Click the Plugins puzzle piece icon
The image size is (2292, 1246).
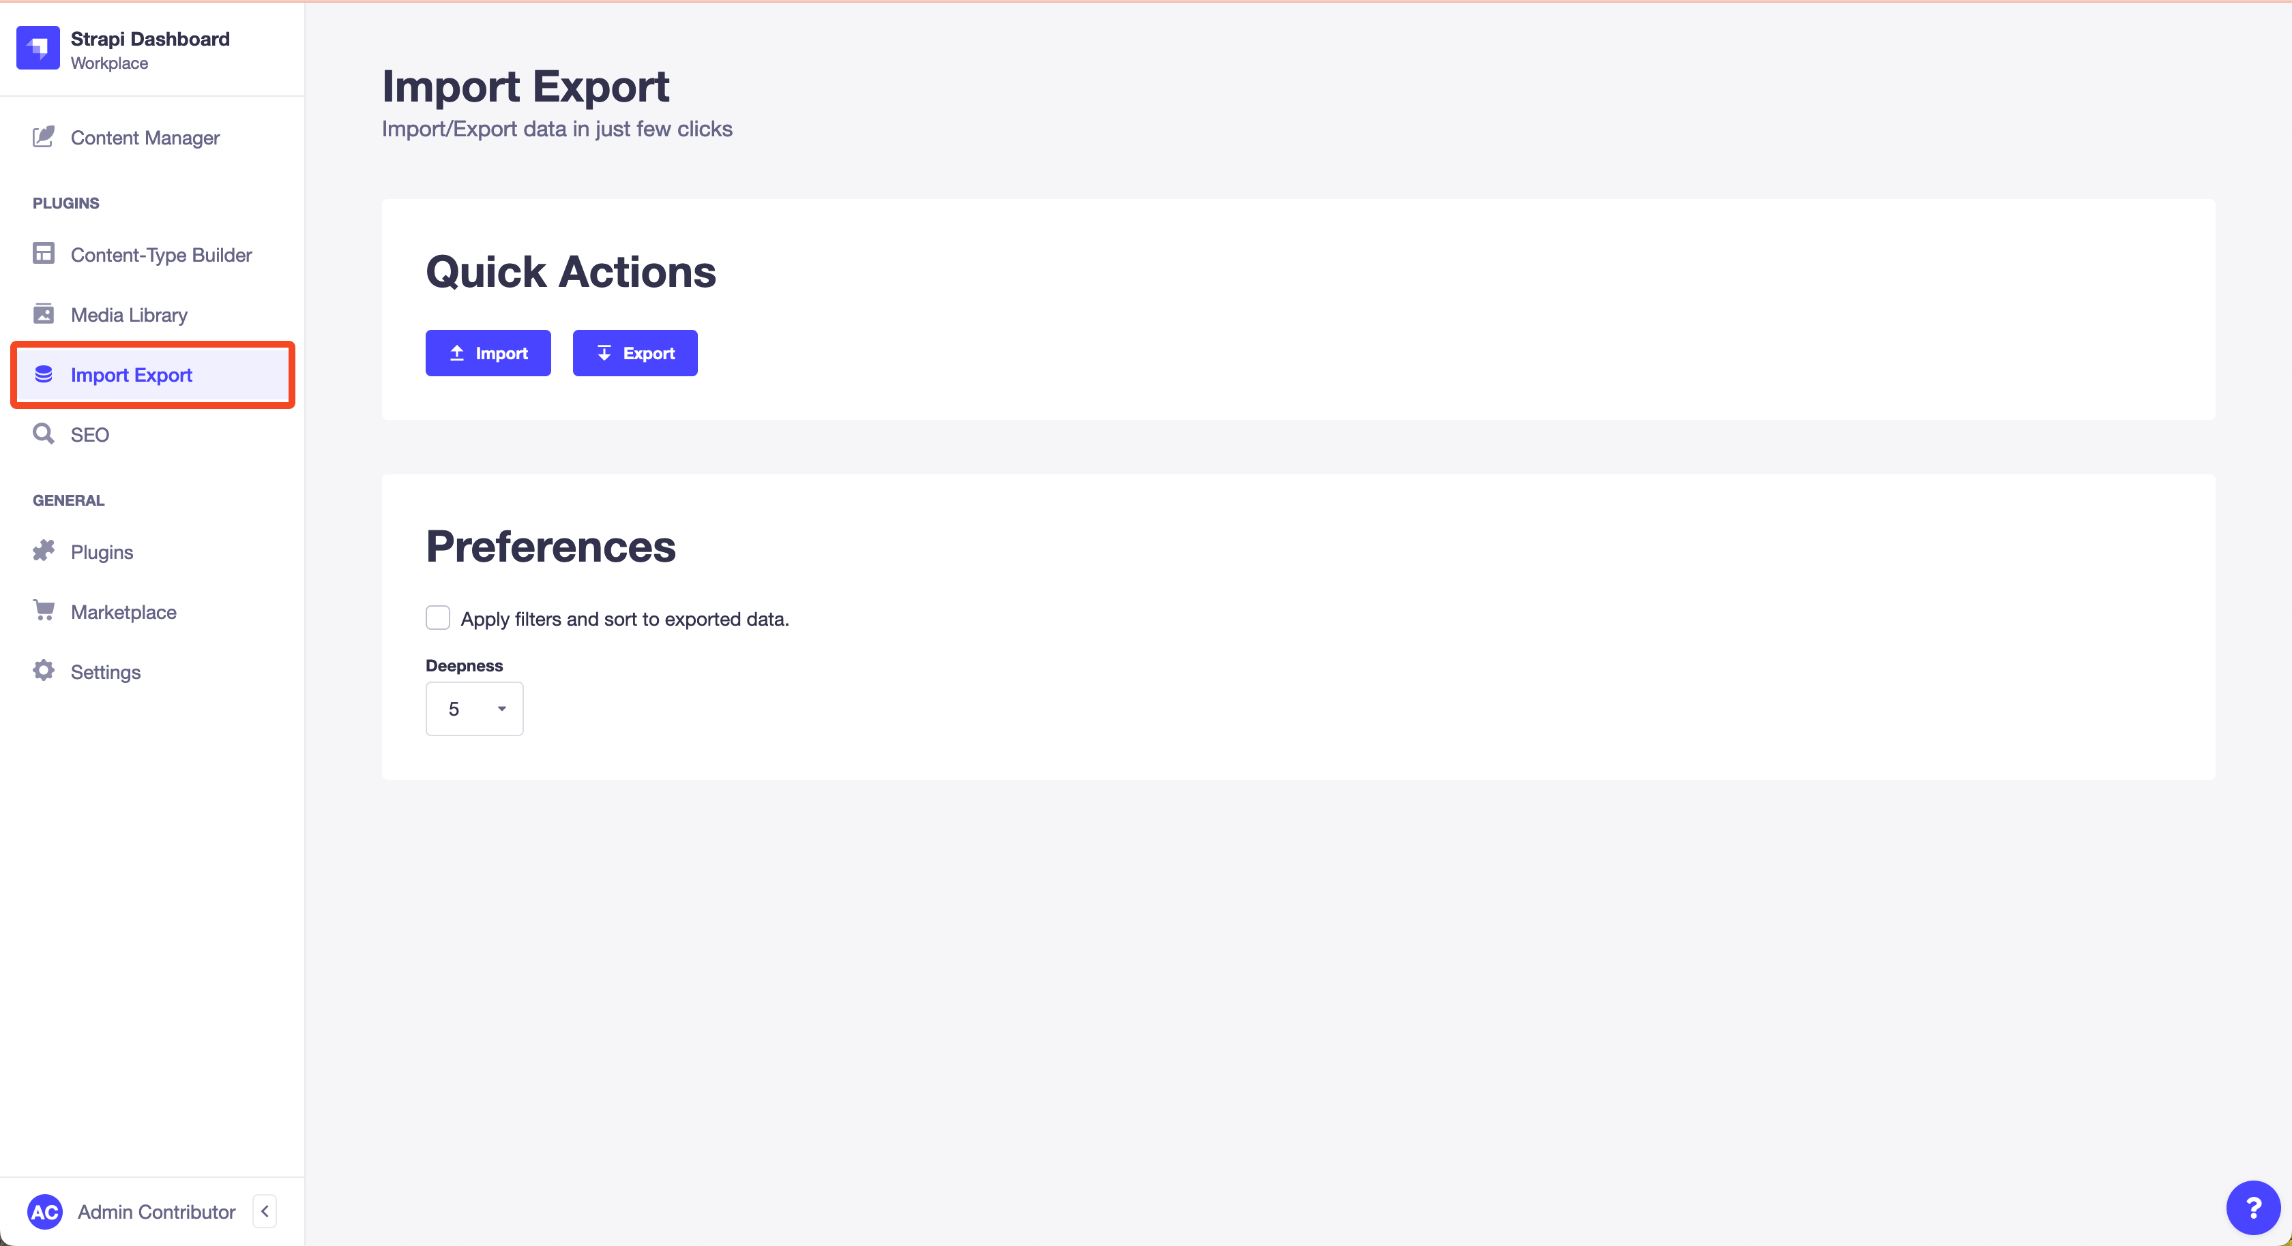44,551
